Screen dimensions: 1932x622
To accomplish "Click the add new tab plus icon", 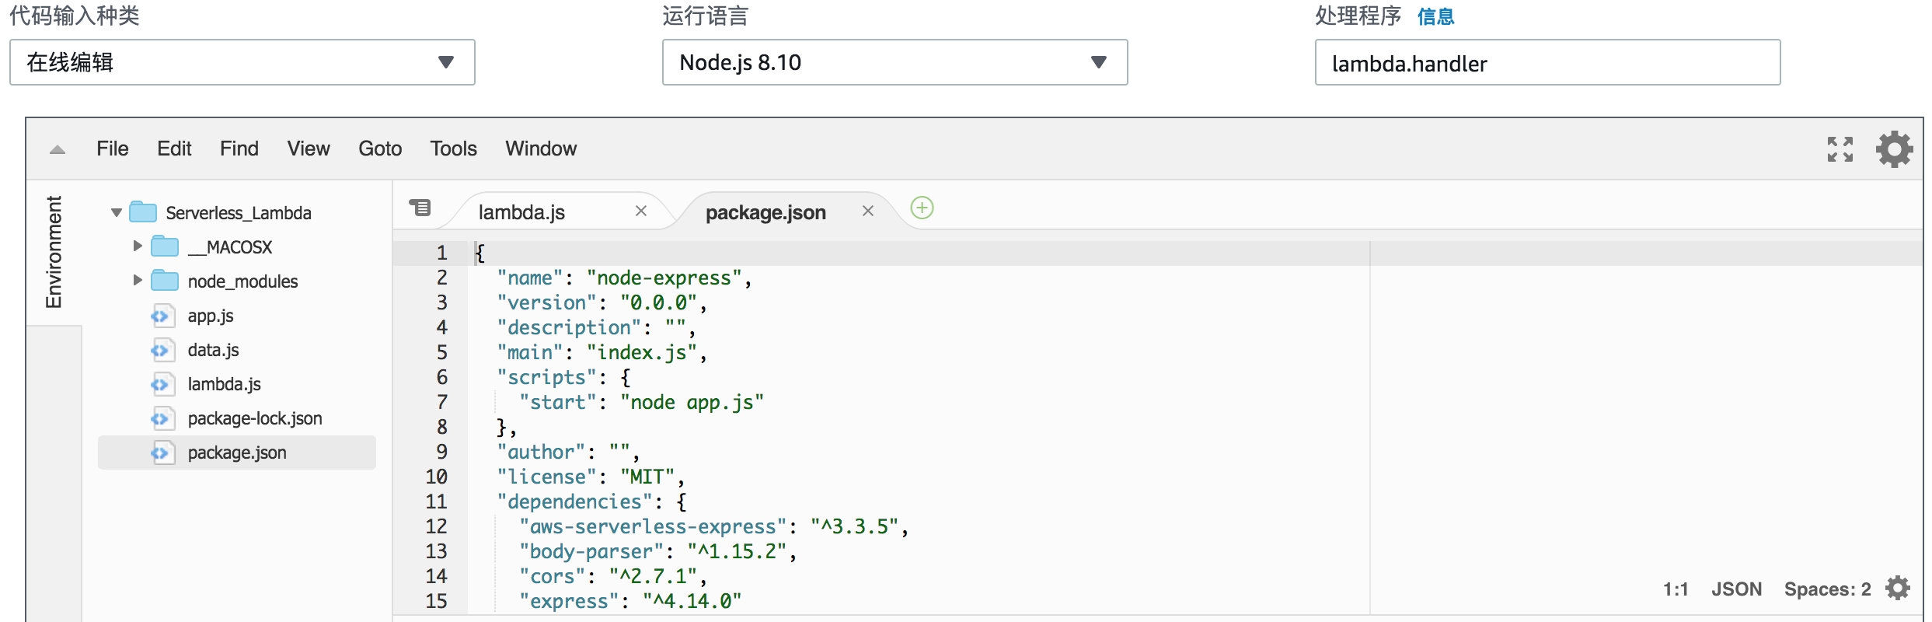I will [922, 208].
